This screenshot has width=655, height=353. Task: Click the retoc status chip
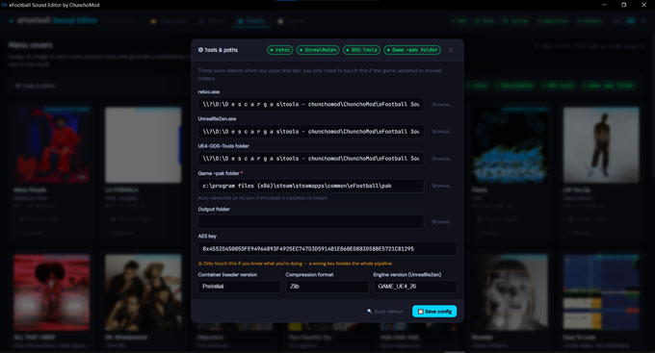[280, 50]
